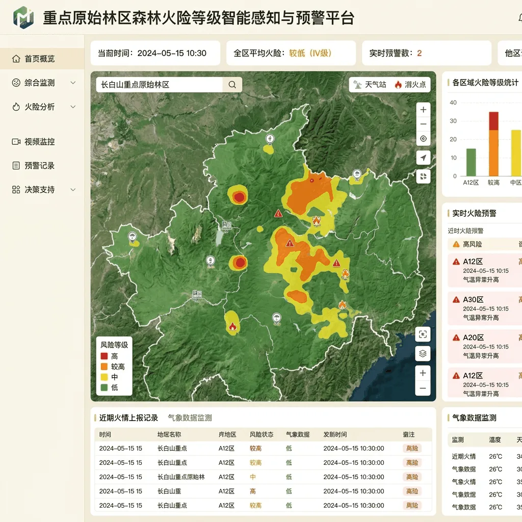Click the fullscreen focus icon on map
The height and width of the screenshot is (522, 522).
click(x=423, y=334)
